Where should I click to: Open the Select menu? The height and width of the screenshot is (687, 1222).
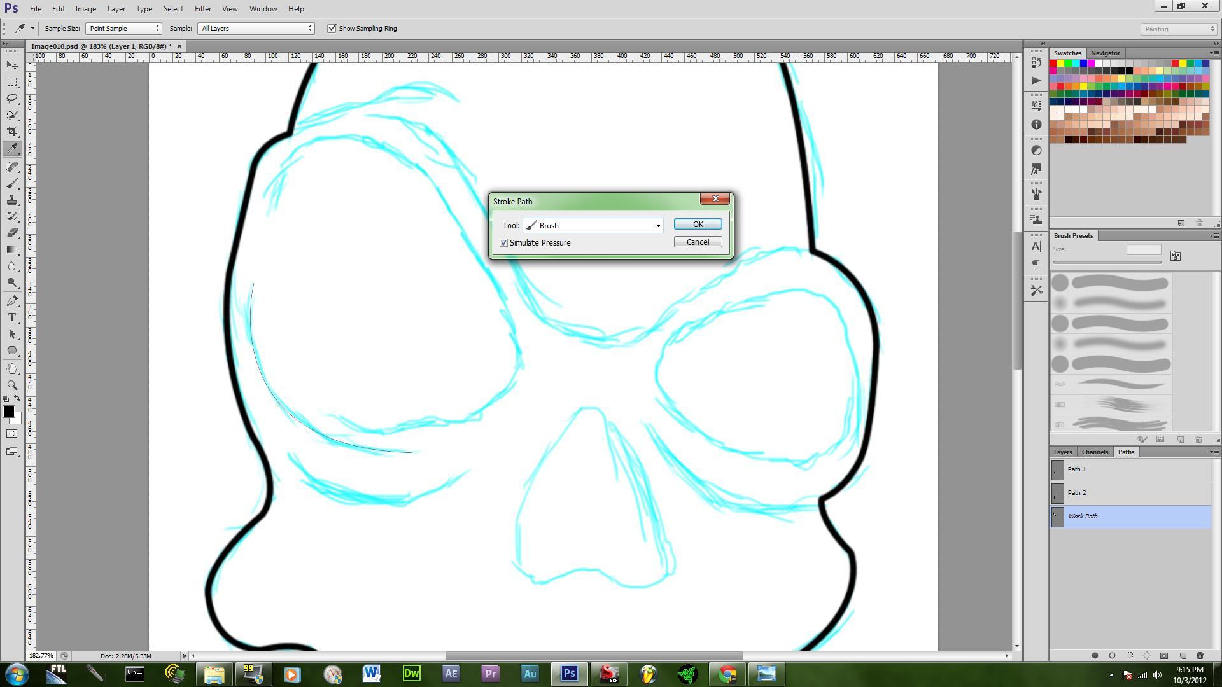(173, 9)
